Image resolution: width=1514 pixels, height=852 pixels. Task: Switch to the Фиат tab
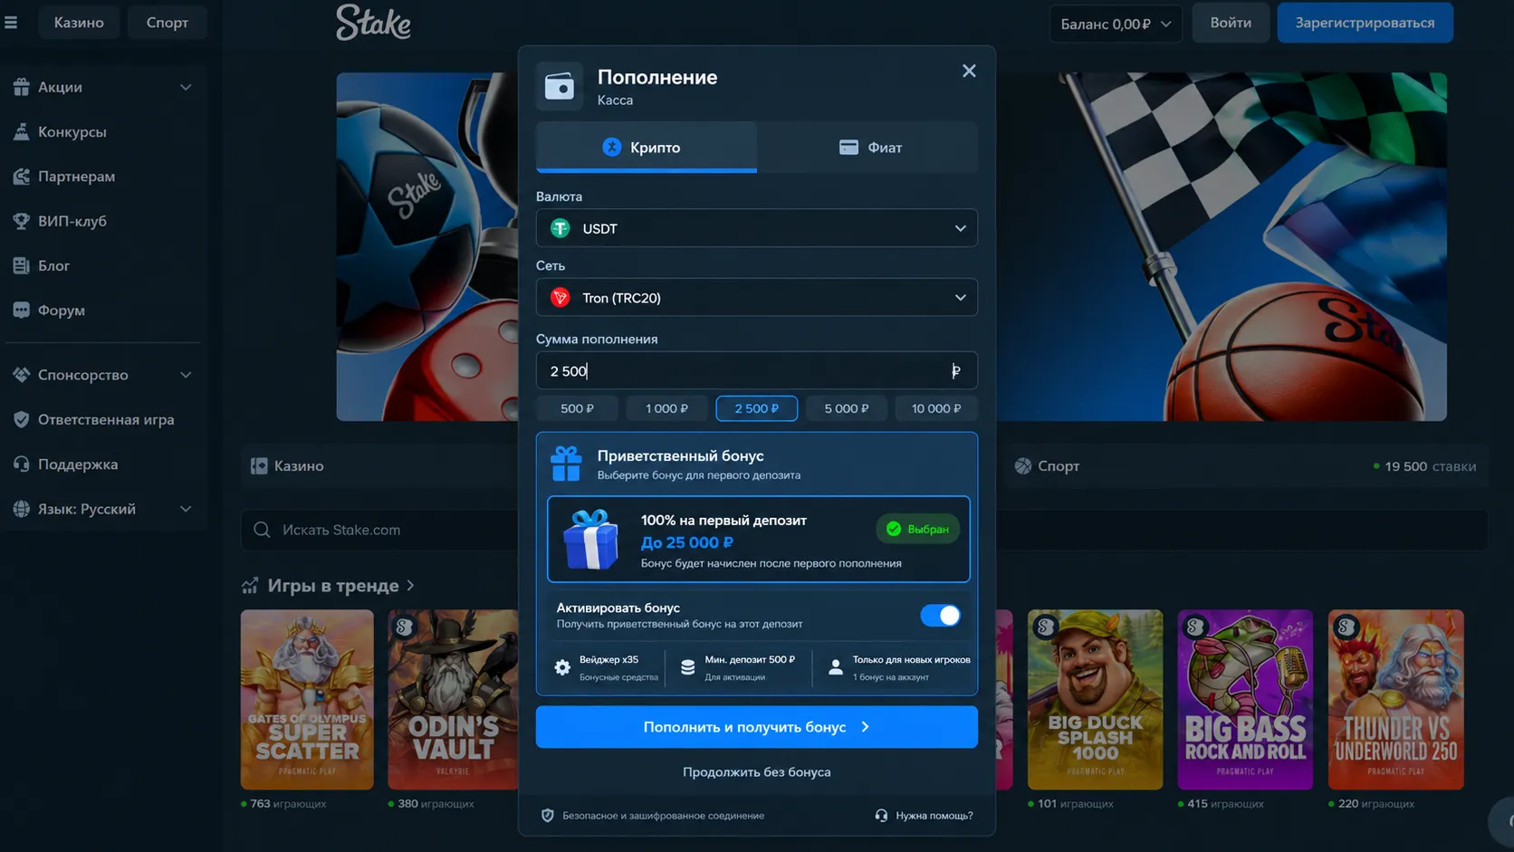[x=867, y=148]
